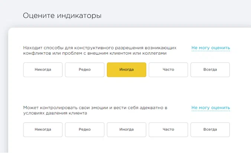Screen dimensions: 251x153
Task: Select 'Редко' for the conflict resolution indicator
Action: pyautogui.click(x=85, y=69)
